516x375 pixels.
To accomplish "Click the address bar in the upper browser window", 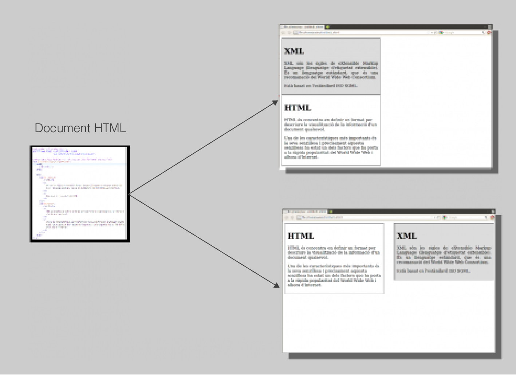I will point(366,32).
